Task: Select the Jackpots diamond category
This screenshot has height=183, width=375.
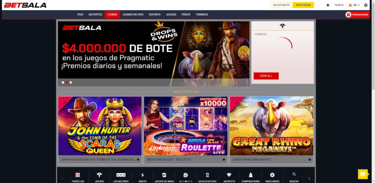Action: pos(229,177)
